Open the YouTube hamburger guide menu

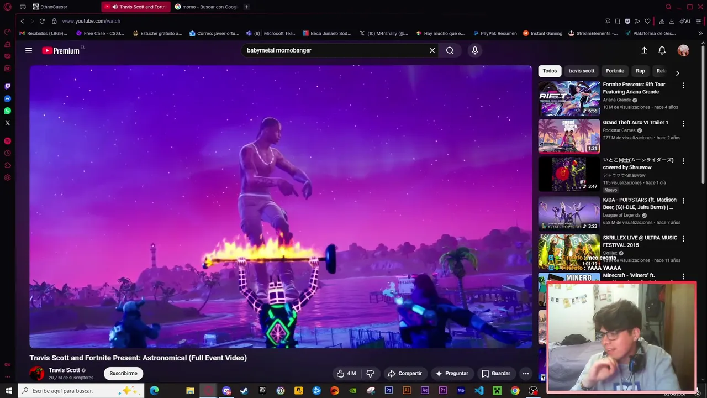coord(29,50)
